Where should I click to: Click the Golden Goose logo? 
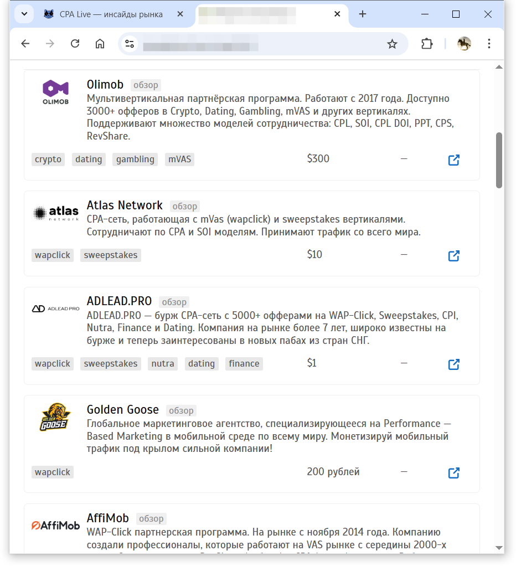click(x=55, y=417)
